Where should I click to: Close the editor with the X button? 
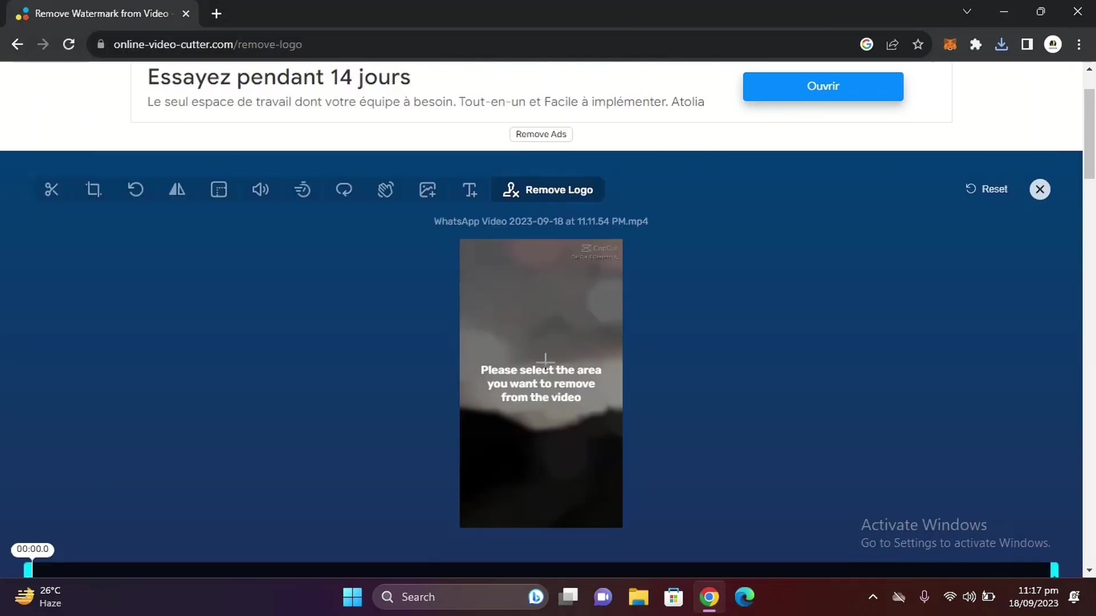1039,189
